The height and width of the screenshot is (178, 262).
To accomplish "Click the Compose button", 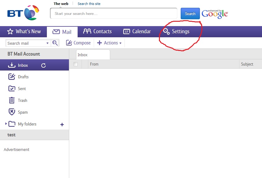I will [78, 43].
